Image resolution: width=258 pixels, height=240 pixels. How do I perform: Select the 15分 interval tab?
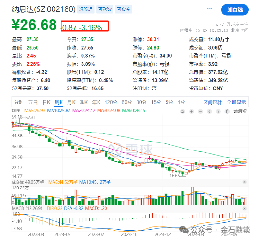click(x=156, y=102)
